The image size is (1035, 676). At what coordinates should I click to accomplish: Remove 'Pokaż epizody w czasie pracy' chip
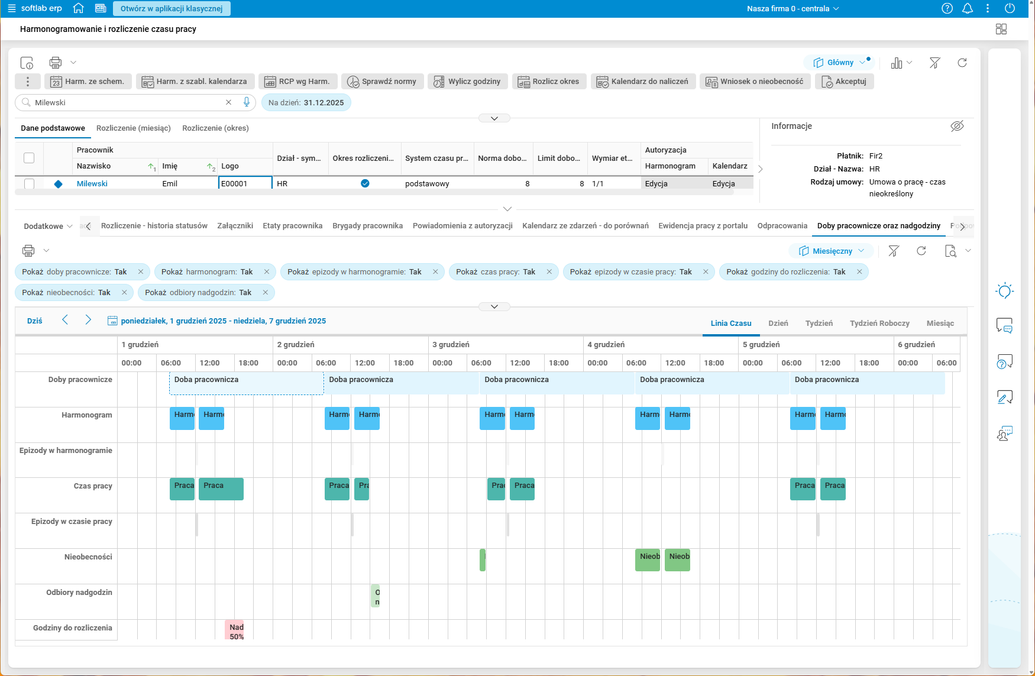[x=706, y=272]
